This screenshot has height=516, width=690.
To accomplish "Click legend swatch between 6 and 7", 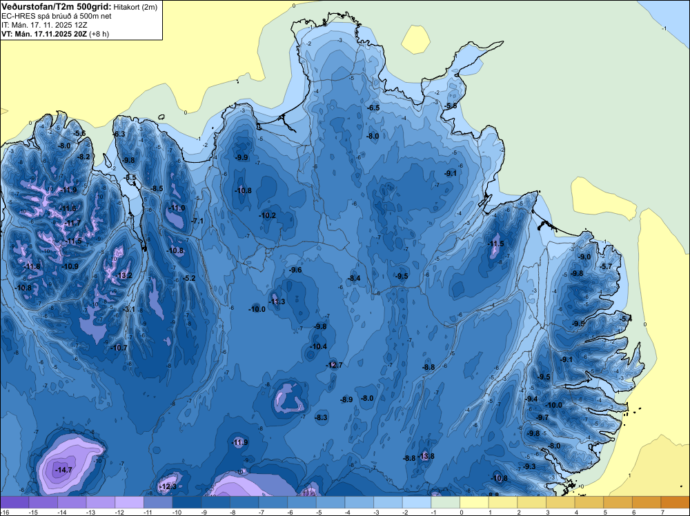I will [x=647, y=502].
